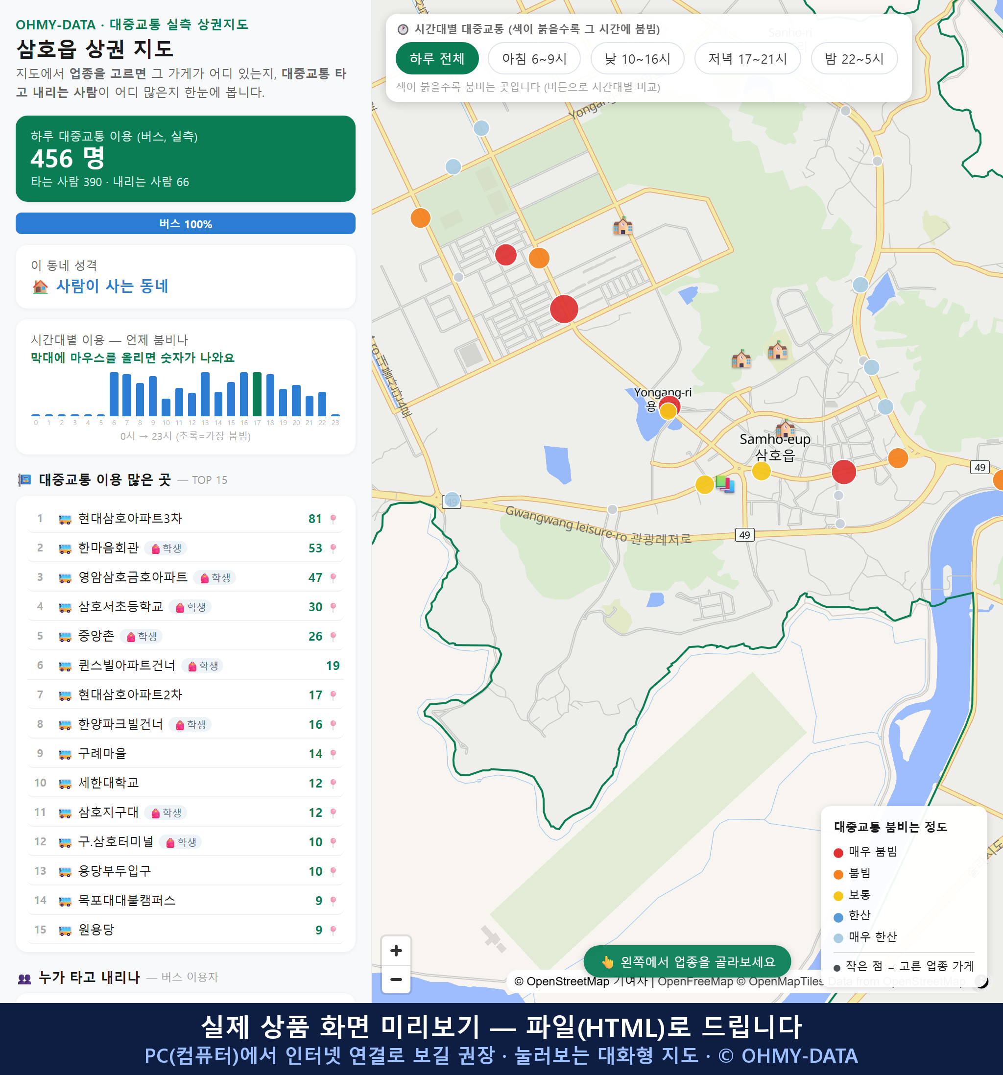Click the pin icon for 원용당
Screen dimensions: 1003x1075
[x=333, y=930]
